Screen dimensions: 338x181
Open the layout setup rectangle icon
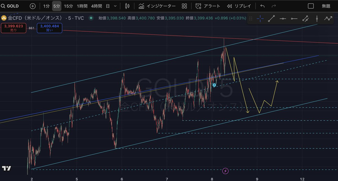(x=311, y=6)
